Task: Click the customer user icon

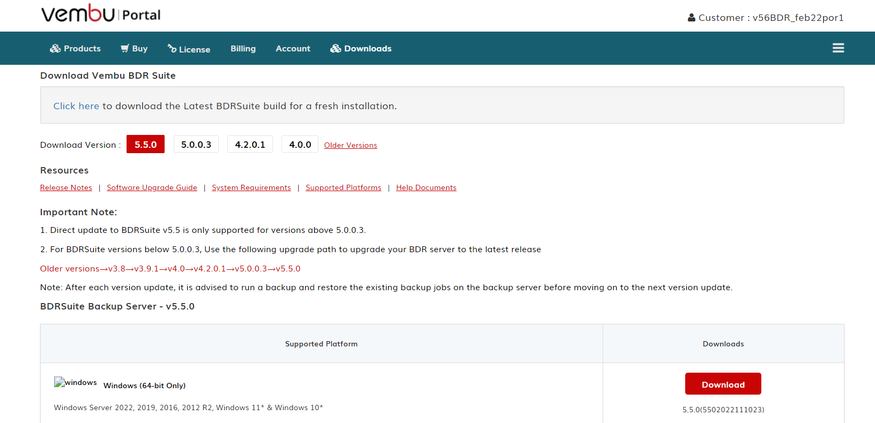Action: [691, 18]
